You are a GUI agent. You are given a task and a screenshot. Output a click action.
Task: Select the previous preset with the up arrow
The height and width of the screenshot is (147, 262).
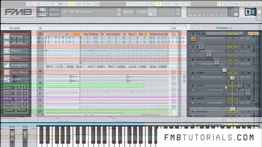pyautogui.click(x=119, y=10)
